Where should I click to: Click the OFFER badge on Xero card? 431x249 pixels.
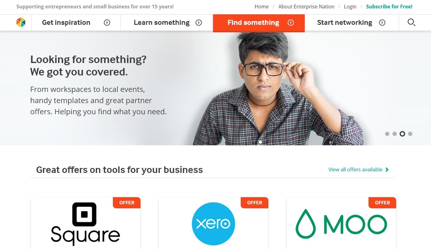(254, 203)
